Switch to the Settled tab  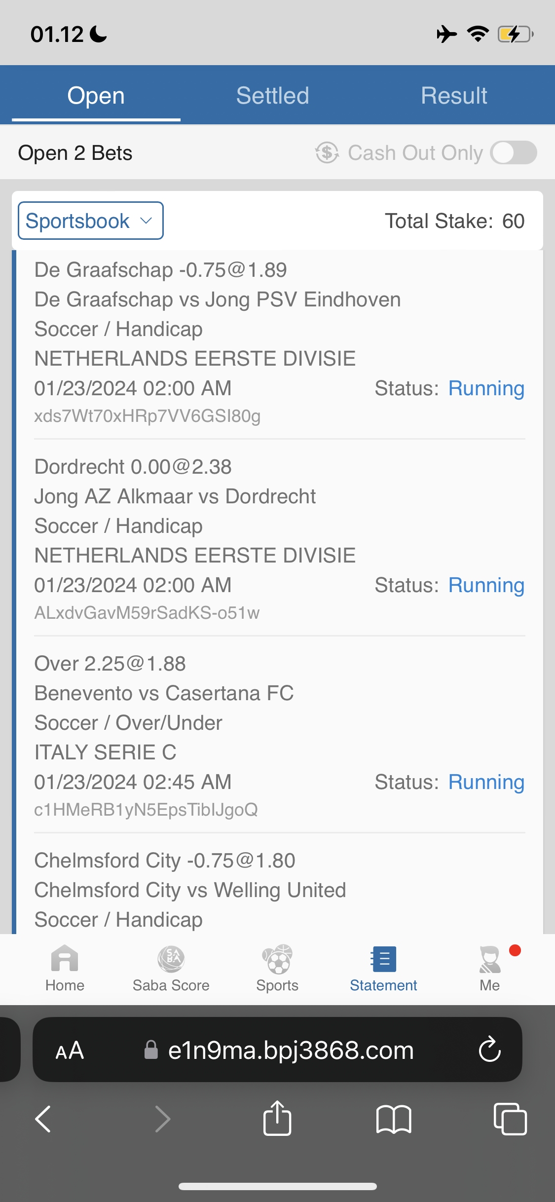(x=272, y=95)
